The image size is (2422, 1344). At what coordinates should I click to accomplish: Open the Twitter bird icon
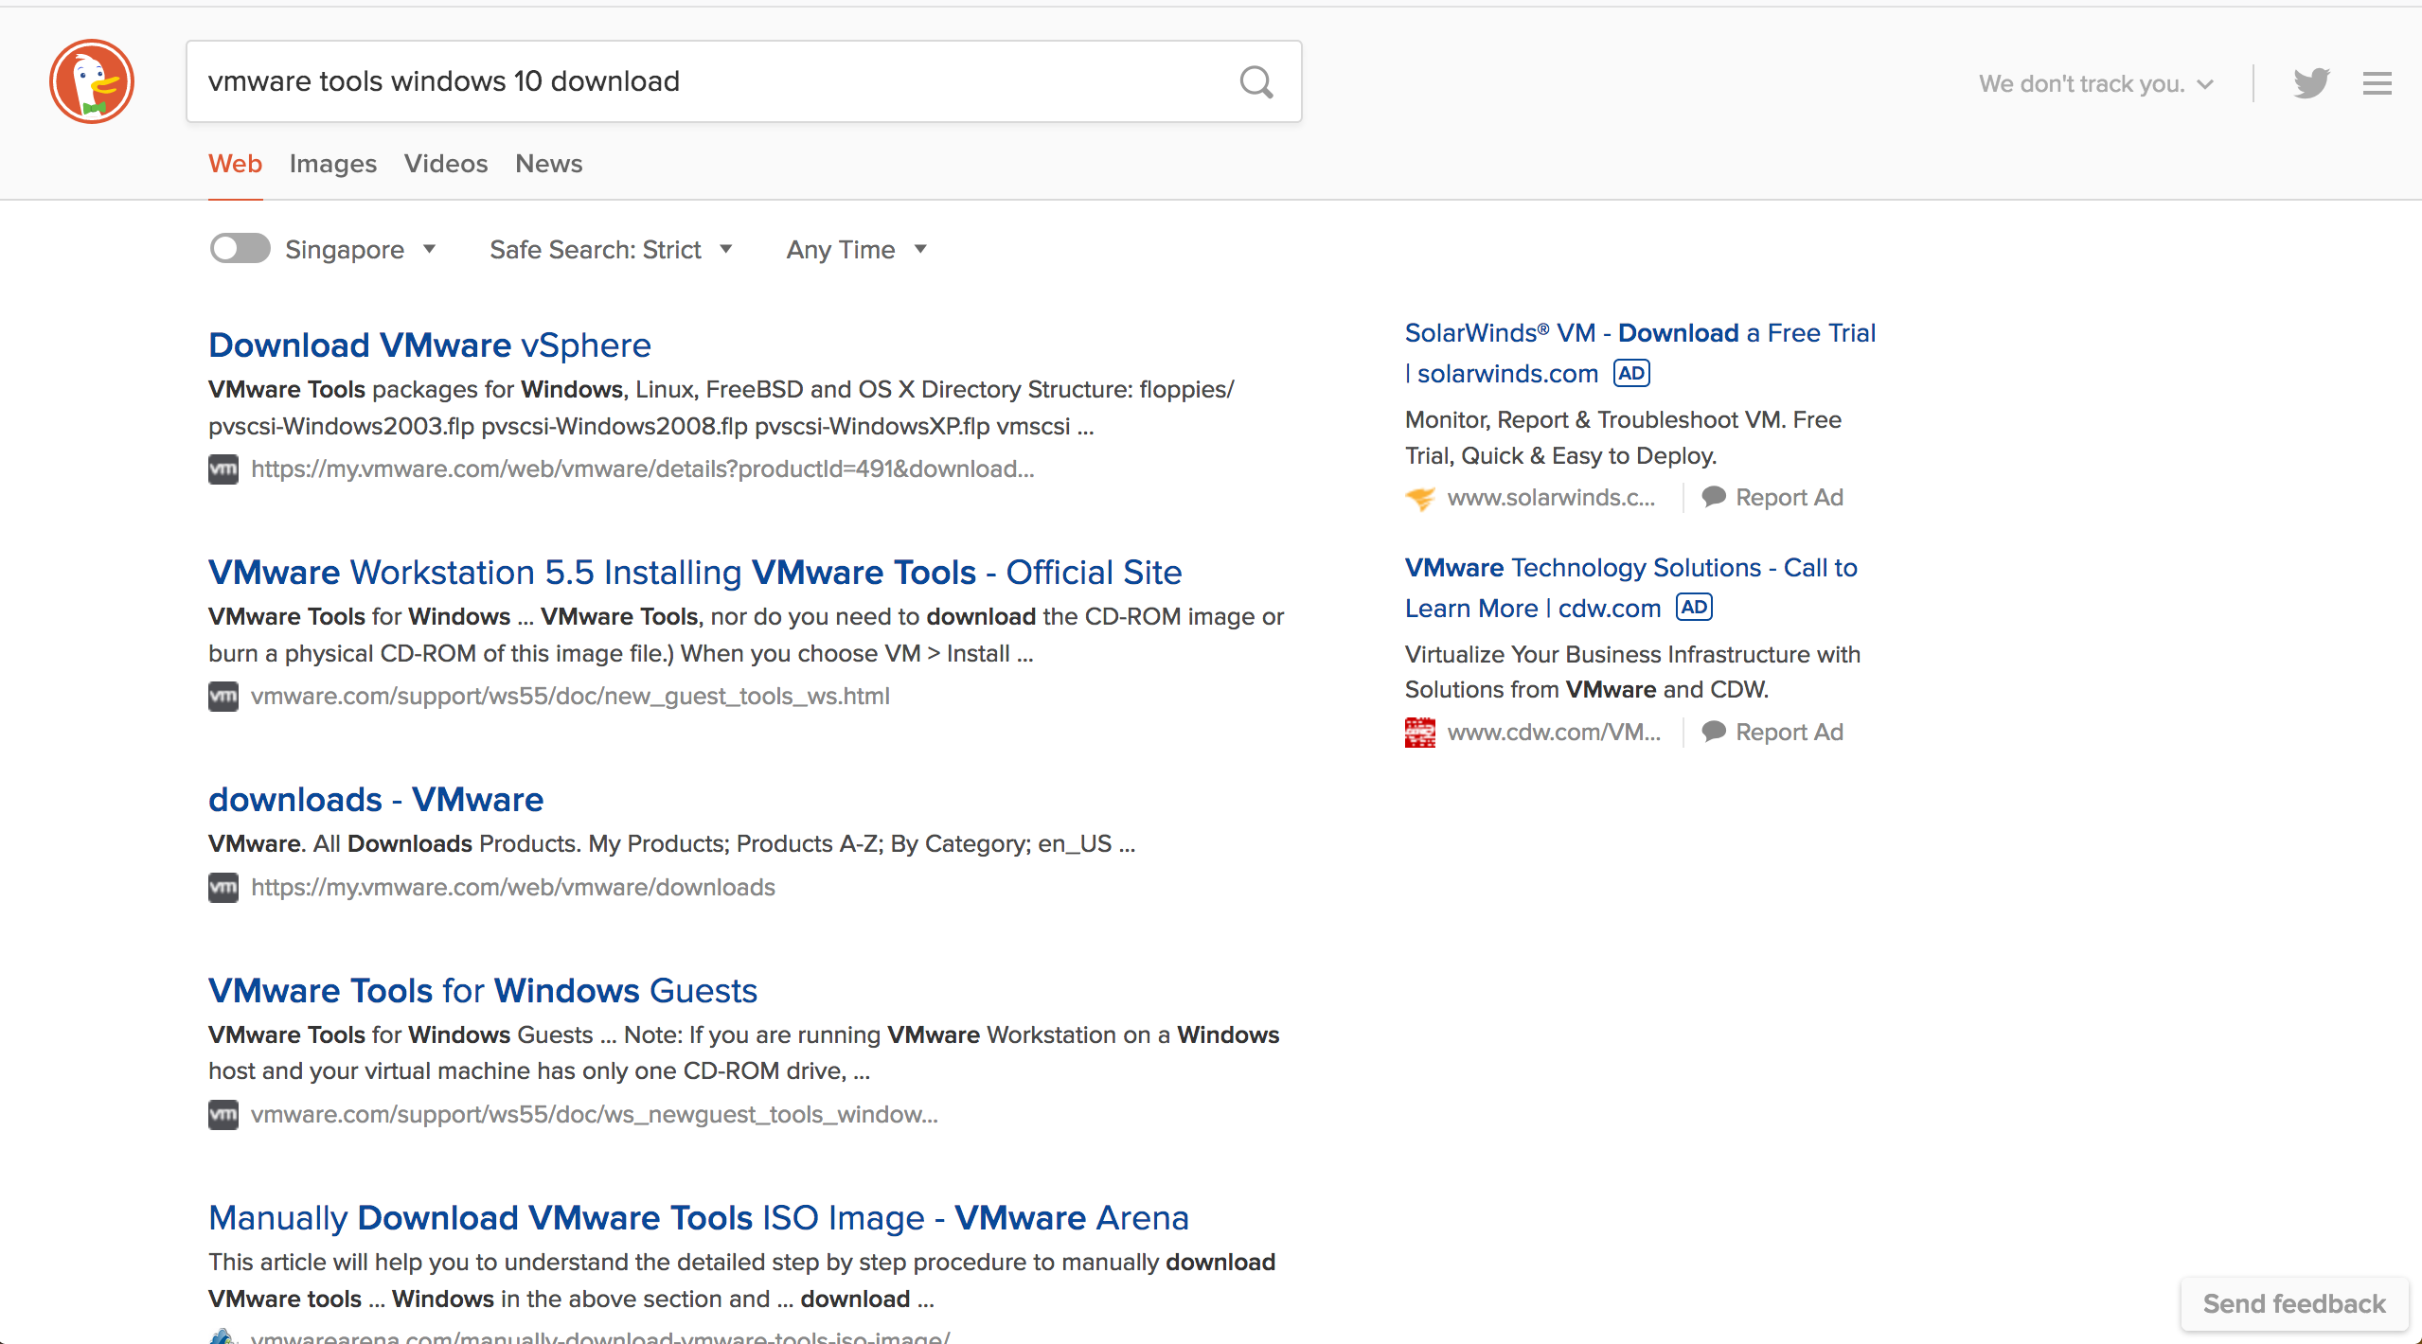2311,83
